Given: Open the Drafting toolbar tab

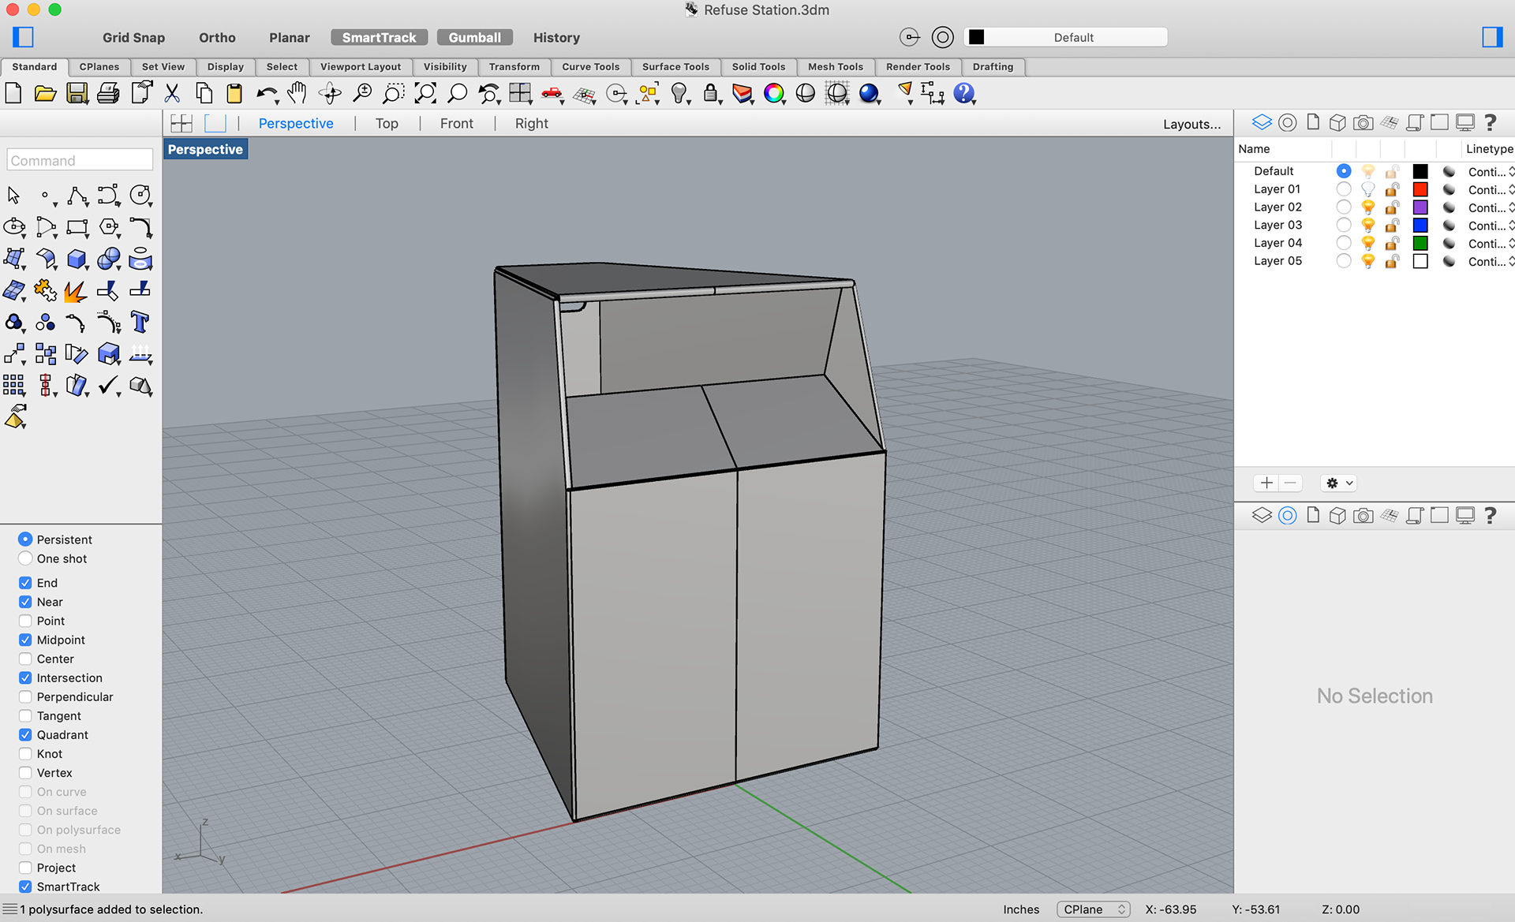Looking at the screenshot, I should click(993, 67).
